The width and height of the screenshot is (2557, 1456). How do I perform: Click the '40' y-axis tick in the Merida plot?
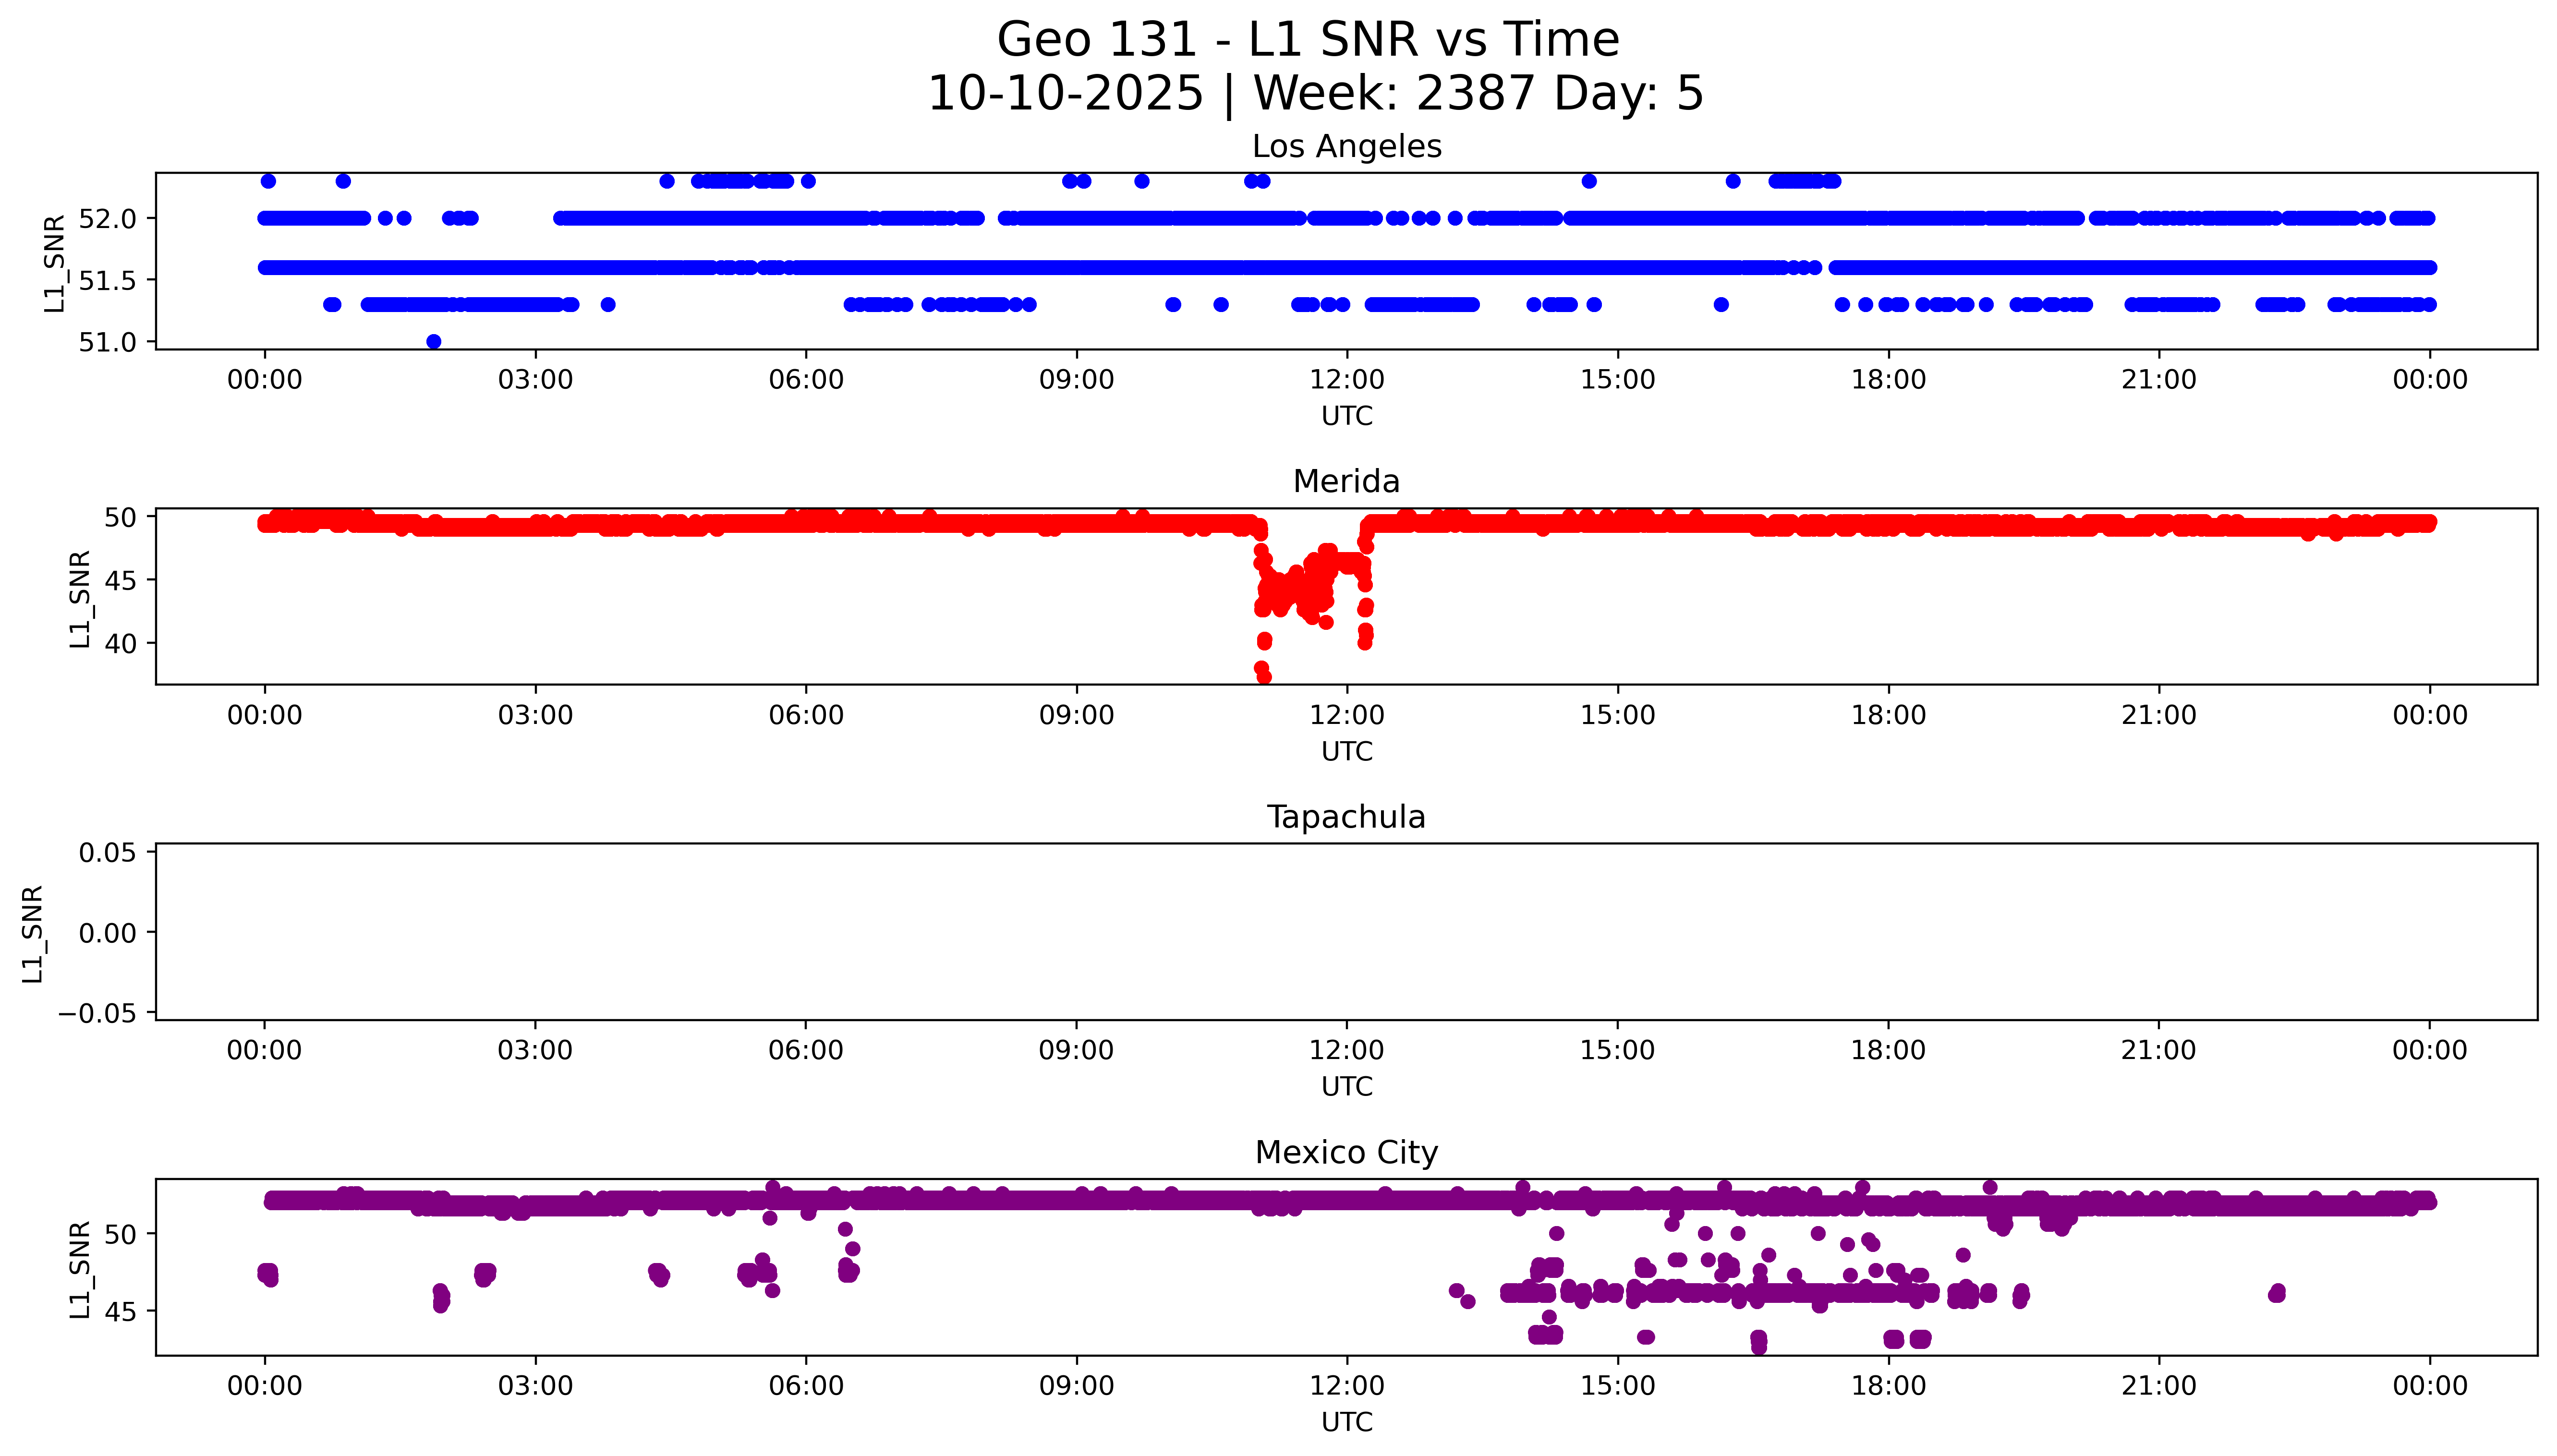120,643
